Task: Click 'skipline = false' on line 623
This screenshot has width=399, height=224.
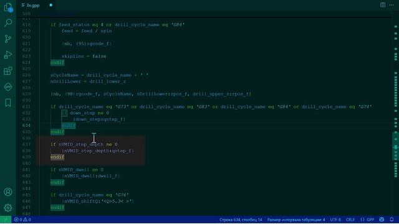Action: pos(84,56)
